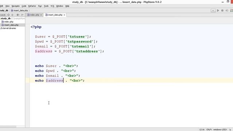Open the Code menu
Viewport: 233px width, 131px height.
coord(24,6)
